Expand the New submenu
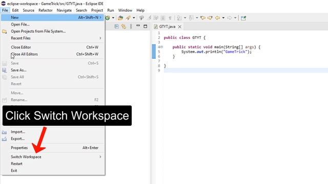Image resolution: width=328 pixels, height=184 pixels. (x=52, y=17)
